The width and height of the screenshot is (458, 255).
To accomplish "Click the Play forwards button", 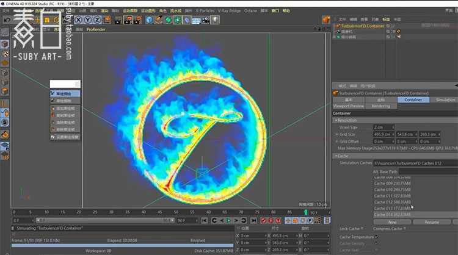I will [228, 221].
